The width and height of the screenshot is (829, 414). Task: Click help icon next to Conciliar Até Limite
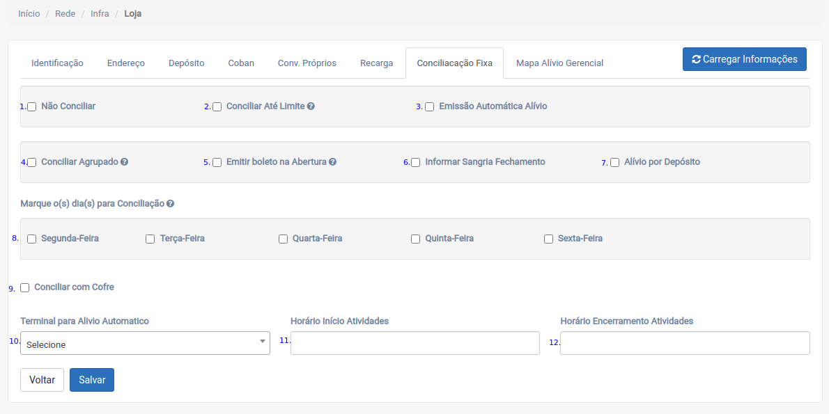(311, 106)
